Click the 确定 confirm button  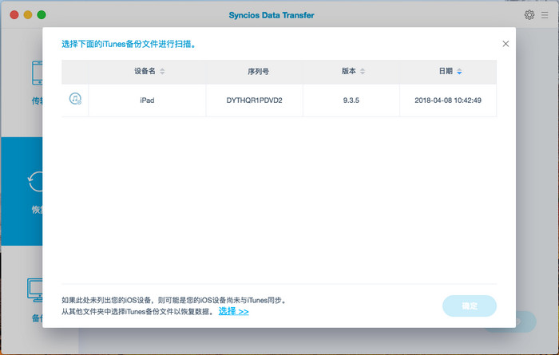pos(470,306)
